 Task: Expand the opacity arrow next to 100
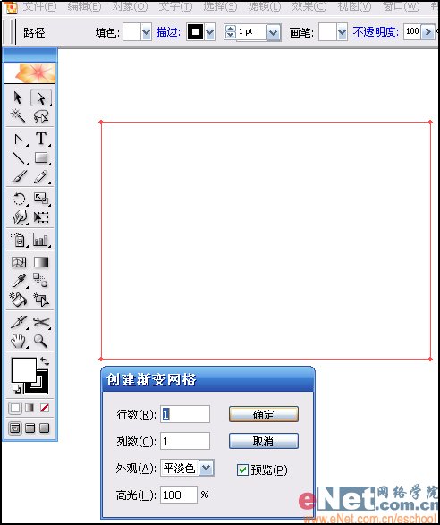tap(427, 32)
